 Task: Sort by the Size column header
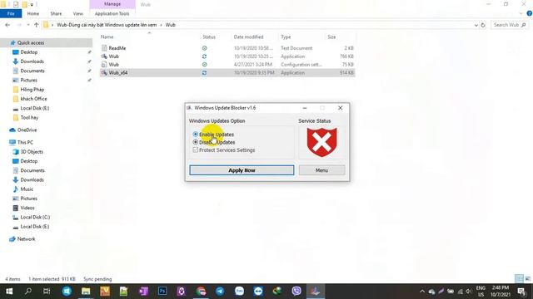coord(331,37)
